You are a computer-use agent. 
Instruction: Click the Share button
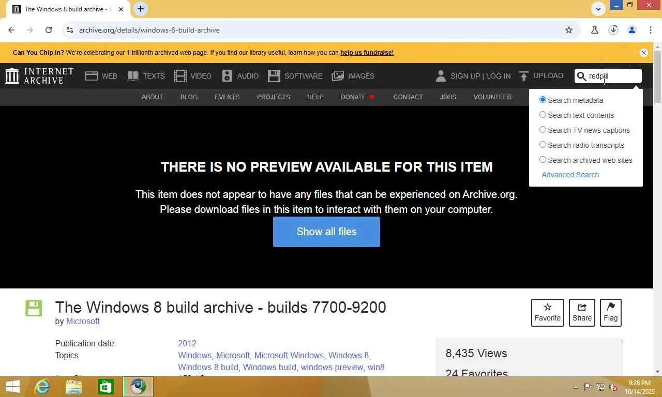(582, 313)
